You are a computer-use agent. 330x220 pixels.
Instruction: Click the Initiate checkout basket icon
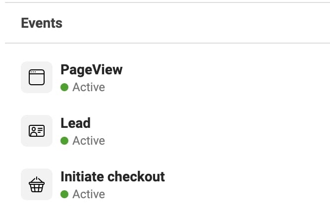tap(37, 184)
